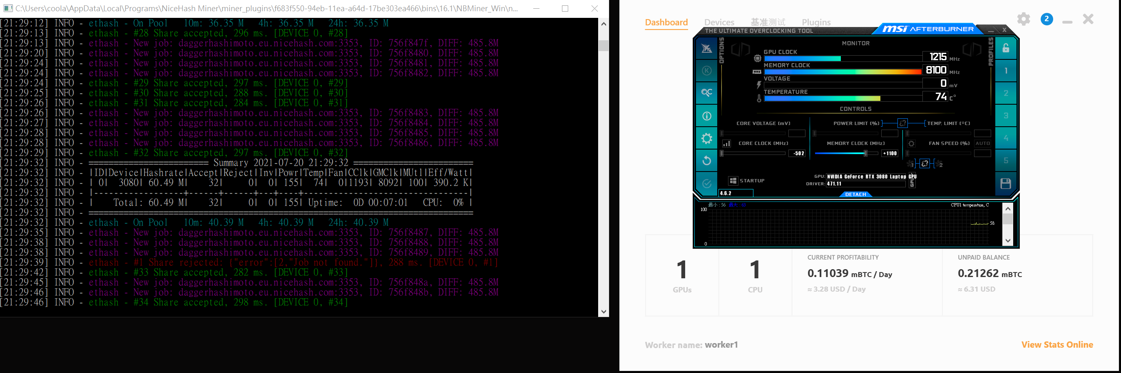Click the Memory Clock slider handle
Screen dimensions: 1121x373
click(865, 153)
